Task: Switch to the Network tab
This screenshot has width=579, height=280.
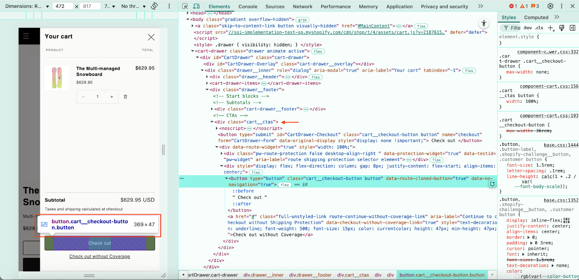Action: (x=303, y=7)
